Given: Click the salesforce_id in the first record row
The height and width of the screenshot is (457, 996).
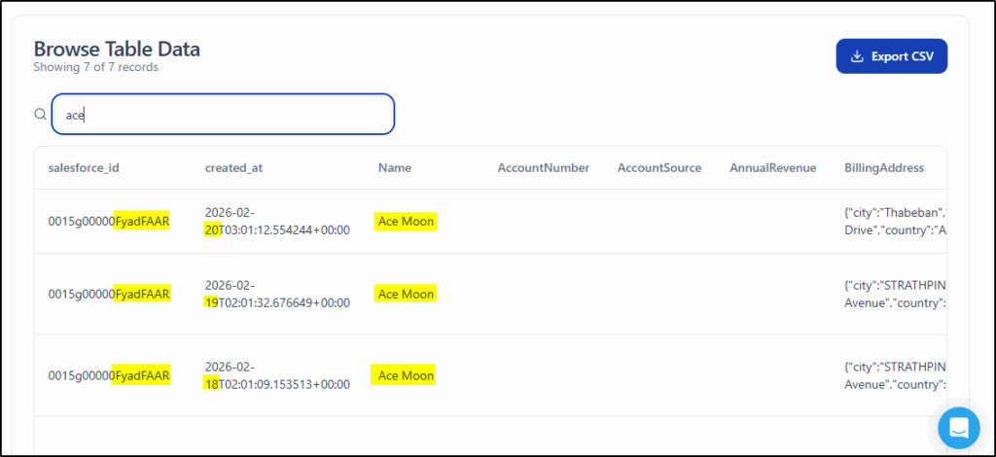Looking at the screenshot, I should [109, 222].
